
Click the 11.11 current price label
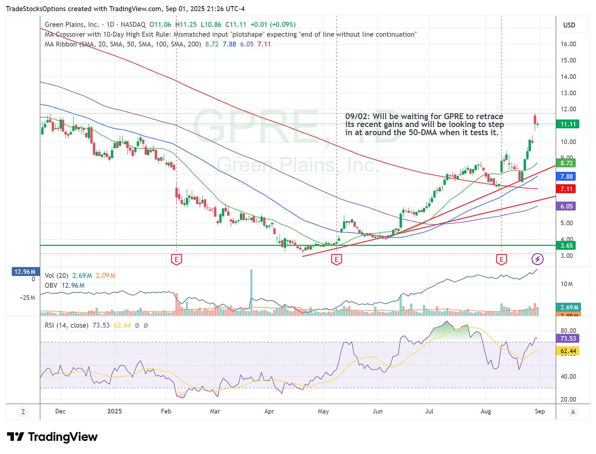(567, 124)
